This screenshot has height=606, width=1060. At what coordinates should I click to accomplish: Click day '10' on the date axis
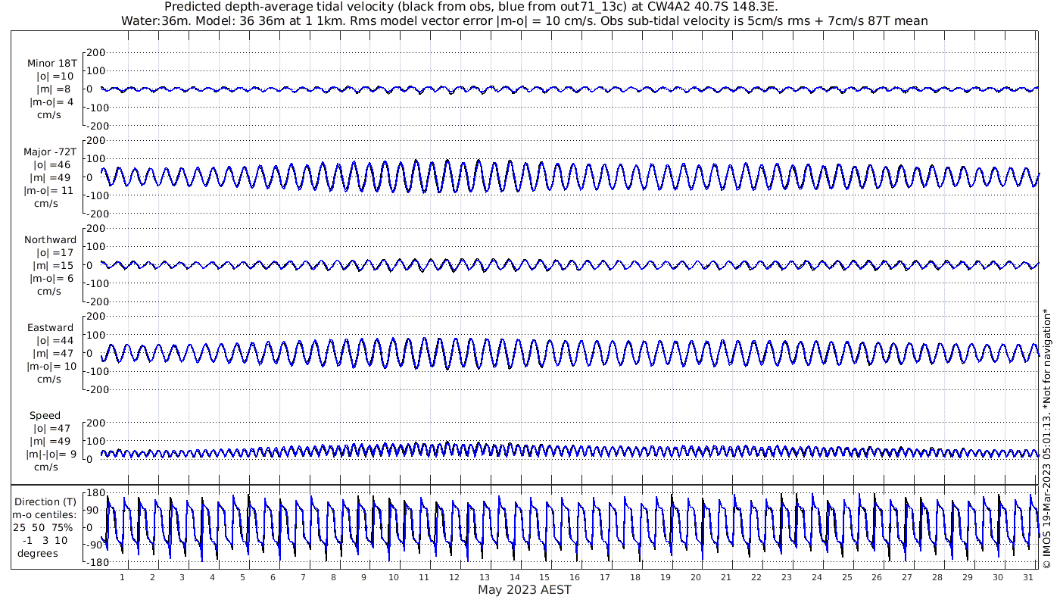[394, 576]
